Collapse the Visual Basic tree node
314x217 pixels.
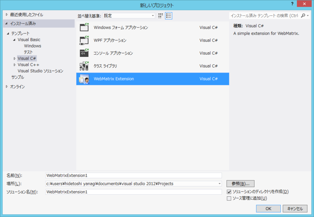14,40
